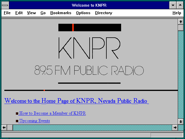Open the Upcoming Events link

click(x=35, y=121)
